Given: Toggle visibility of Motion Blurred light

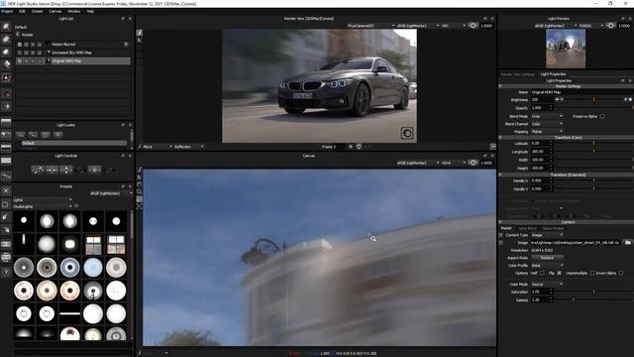Looking at the screenshot, I should pos(20,44).
